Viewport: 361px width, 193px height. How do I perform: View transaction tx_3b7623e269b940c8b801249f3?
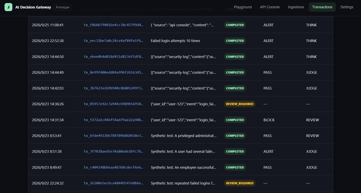[113, 89]
